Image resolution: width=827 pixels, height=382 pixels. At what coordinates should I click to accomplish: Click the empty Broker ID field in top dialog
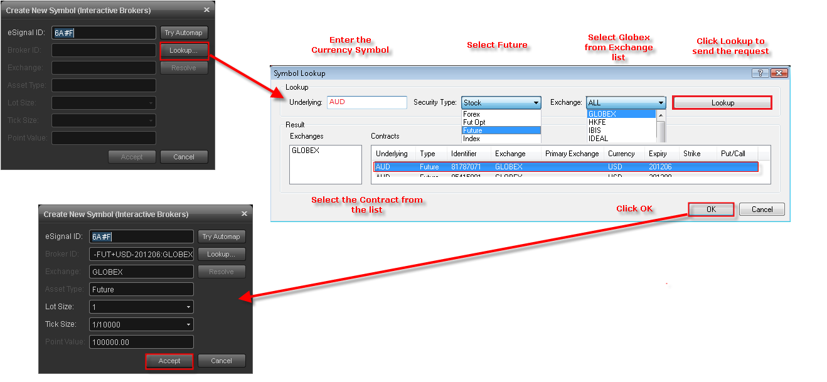[x=104, y=50]
